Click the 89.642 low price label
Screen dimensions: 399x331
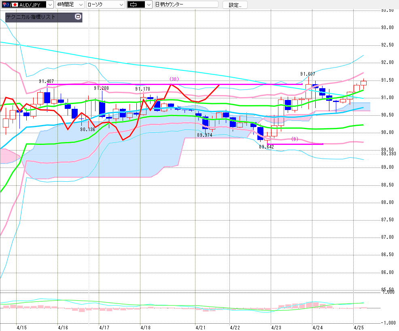tap(266, 147)
